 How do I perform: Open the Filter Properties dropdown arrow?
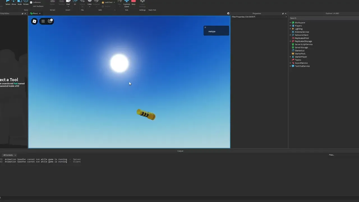[286, 17]
